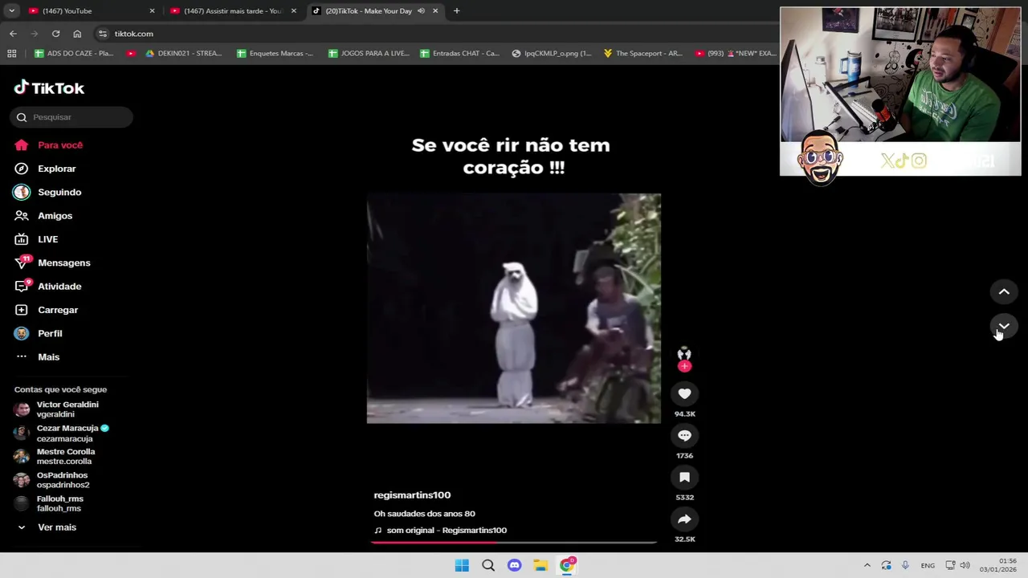
Task: Open the Perfil page
Action: 39,333
